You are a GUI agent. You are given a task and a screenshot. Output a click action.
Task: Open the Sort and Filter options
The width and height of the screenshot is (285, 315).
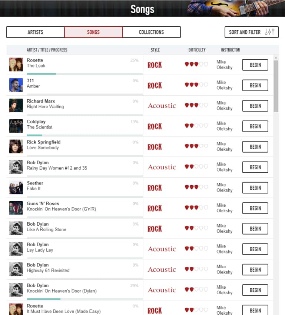(x=251, y=32)
